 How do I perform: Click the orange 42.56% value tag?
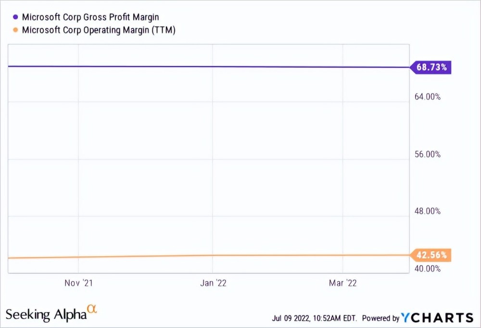(x=431, y=255)
